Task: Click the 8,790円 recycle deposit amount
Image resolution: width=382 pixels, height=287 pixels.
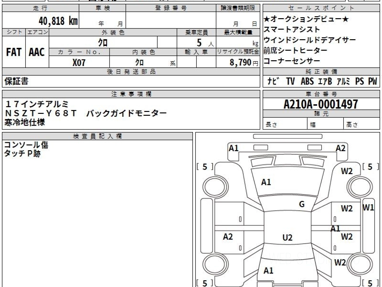Action: pyautogui.click(x=244, y=63)
